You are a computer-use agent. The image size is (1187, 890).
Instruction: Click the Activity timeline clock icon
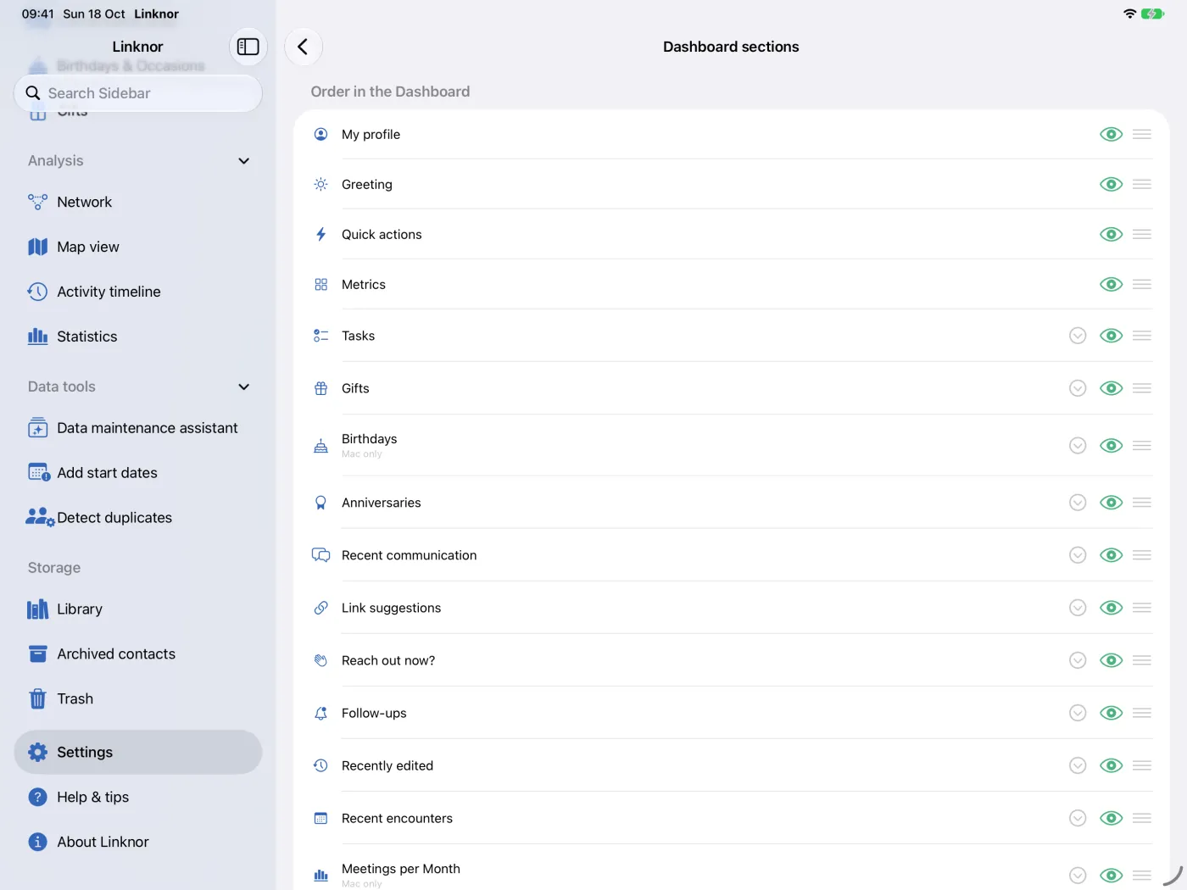click(x=37, y=292)
